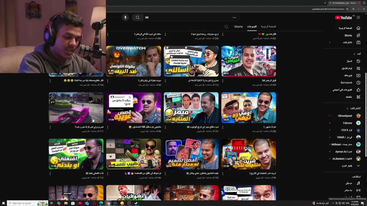Search within channel using tab-bar magnifier

click(x=226, y=27)
